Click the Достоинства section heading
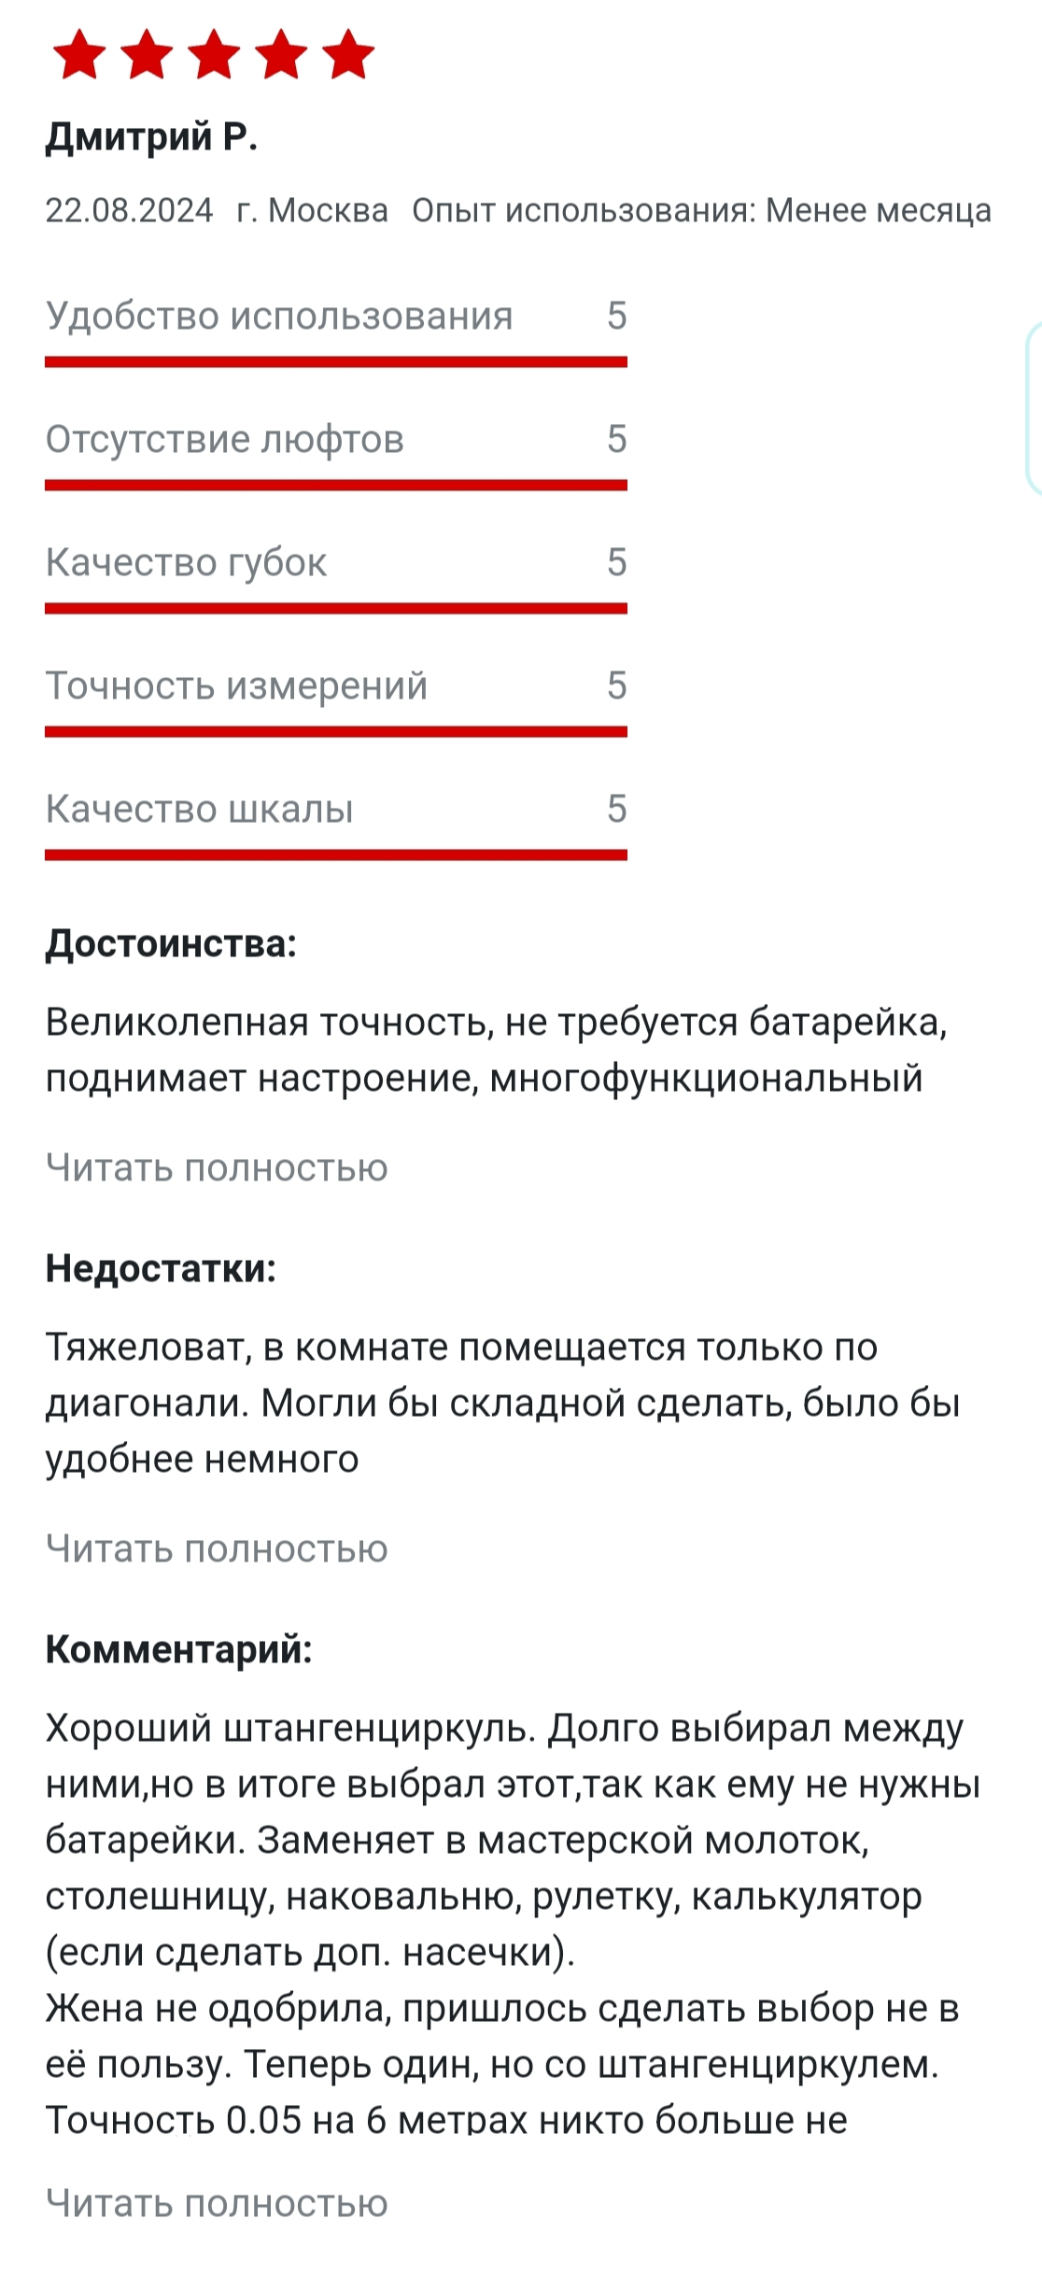The image size is (1042, 2289). (171, 944)
